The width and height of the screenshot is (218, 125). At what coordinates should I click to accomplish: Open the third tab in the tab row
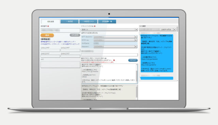point(88,21)
